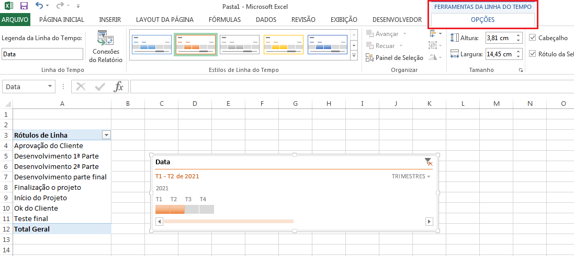The height and width of the screenshot is (256, 574).
Task: Expand the Name Box dropdown
Action: [50, 87]
